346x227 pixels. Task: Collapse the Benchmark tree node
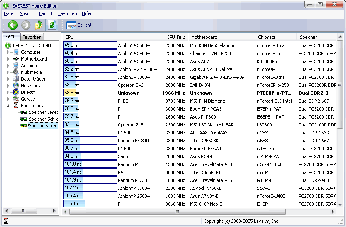pos(8,106)
